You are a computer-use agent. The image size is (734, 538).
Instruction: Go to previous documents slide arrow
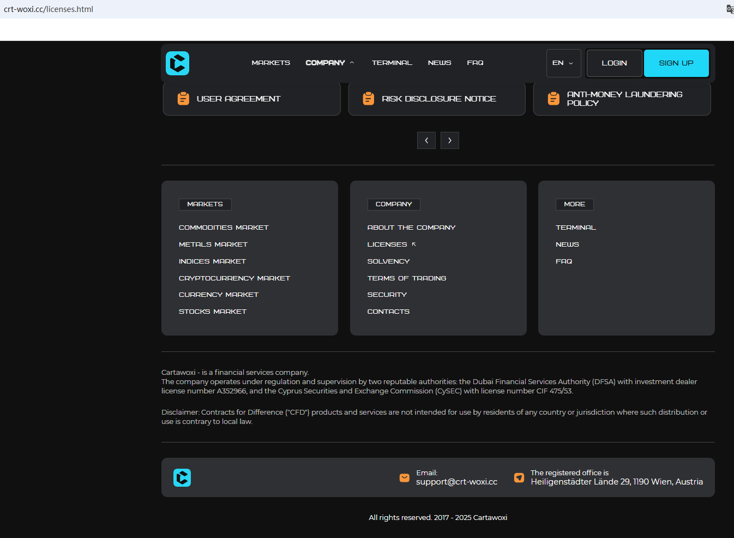pyautogui.click(x=426, y=140)
